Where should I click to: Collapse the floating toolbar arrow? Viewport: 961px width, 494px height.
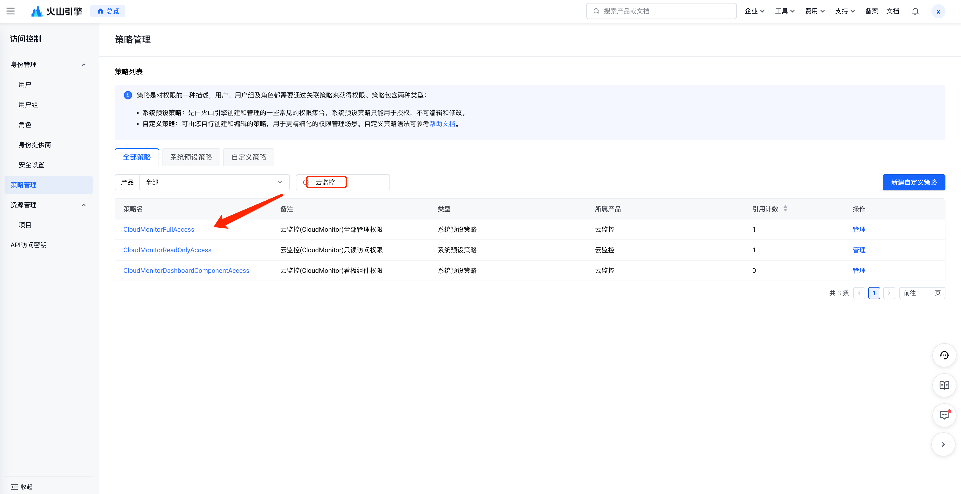click(x=943, y=444)
